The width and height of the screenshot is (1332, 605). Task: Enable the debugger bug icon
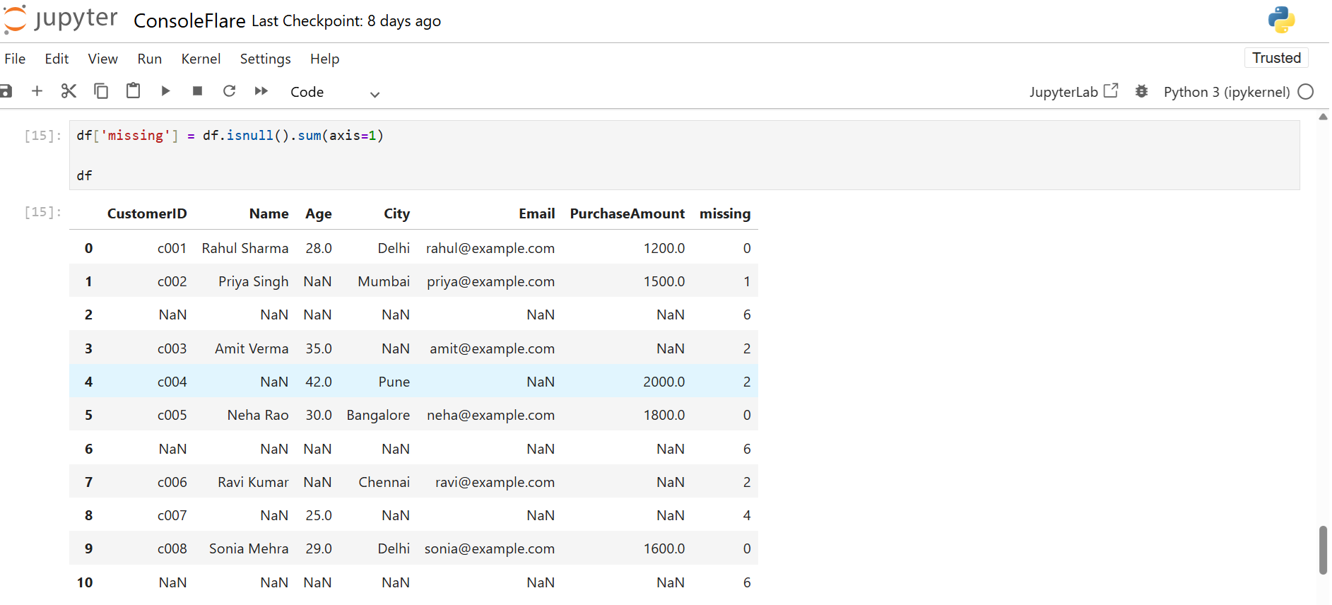coord(1141,91)
